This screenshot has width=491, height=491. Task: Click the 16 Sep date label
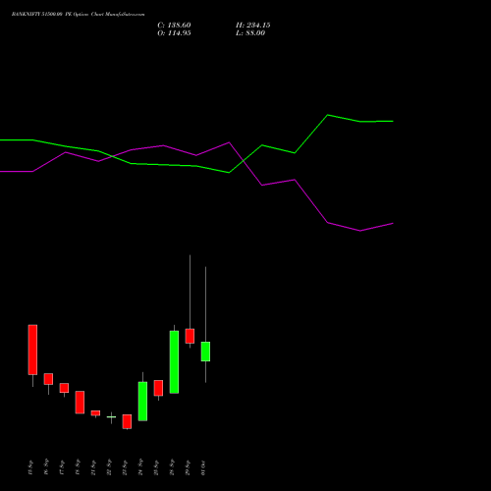46,467
